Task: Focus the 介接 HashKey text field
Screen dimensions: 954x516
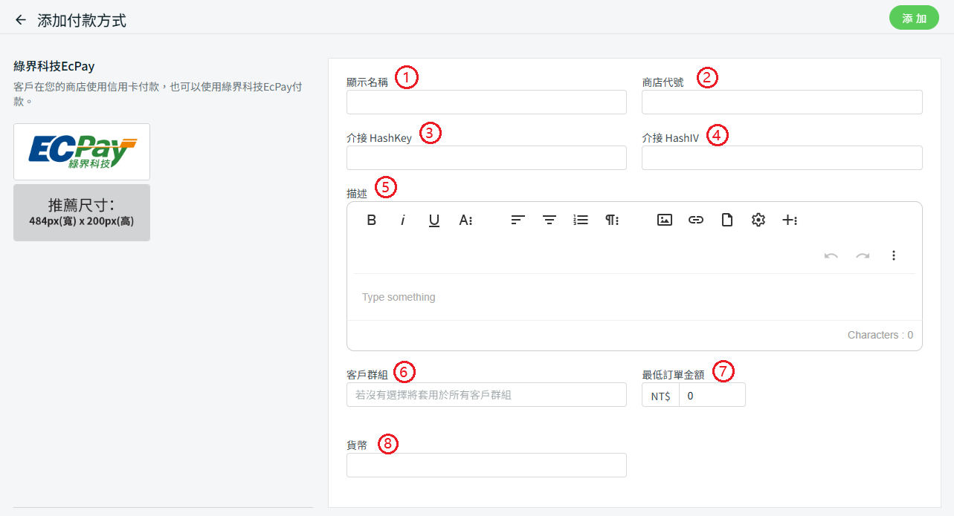Action: point(486,158)
